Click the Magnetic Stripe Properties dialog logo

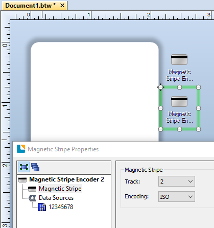[21, 149]
